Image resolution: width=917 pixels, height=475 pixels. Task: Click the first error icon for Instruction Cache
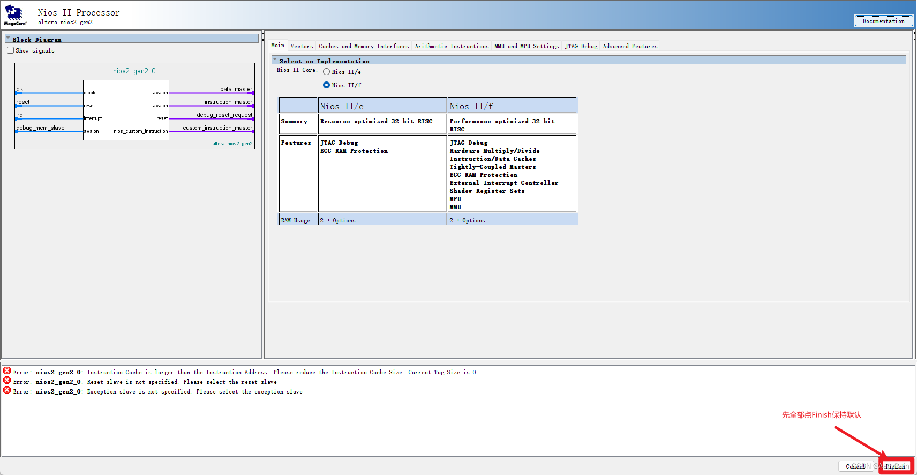click(x=7, y=370)
